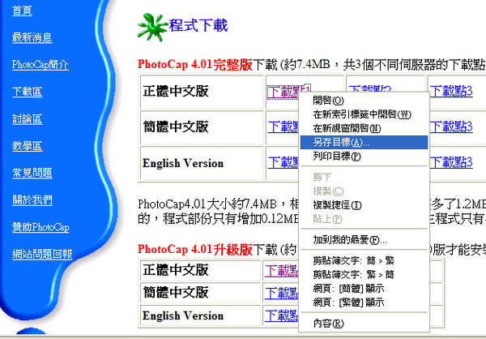Image resolution: width=486 pixels, height=339 pixels.
Task: Choose 加到我的最愛 from the menu
Action: coord(349,240)
